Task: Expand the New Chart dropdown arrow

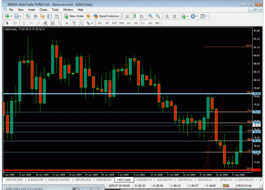Action: click(x=11, y=16)
